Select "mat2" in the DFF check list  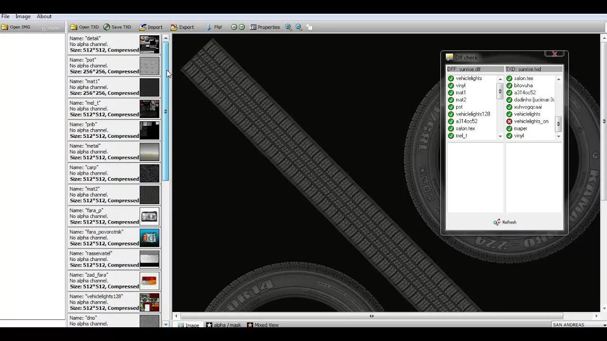pos(461,100)
